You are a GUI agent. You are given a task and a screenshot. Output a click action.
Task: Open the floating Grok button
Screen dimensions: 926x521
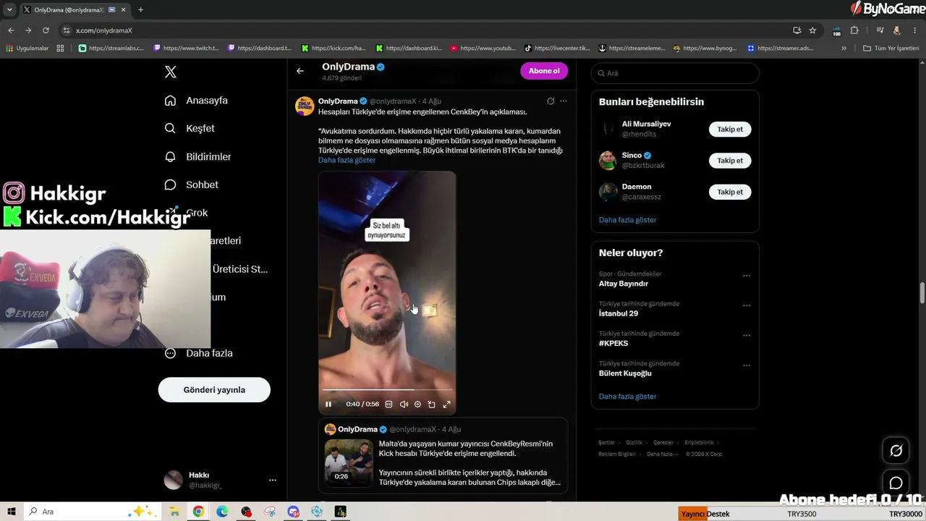(896, 451)
